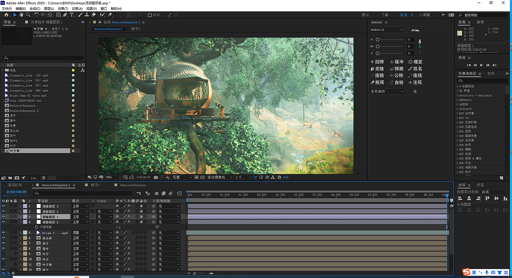Switch to the 树干2 timeline tab
This screenshot has height=278, width=512.
(95, 185)
